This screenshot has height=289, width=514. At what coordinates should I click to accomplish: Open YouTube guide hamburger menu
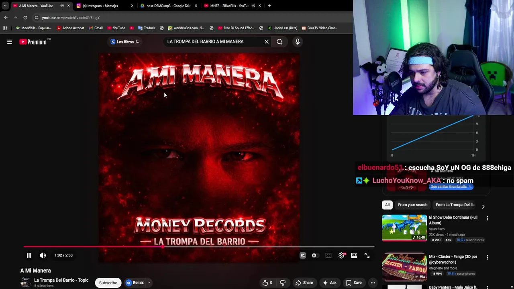coord(10,42)
